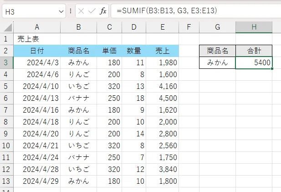Screen dimensions: 281x192
Task: Click the みかん cell in row 7
Action: pos(78,110)
